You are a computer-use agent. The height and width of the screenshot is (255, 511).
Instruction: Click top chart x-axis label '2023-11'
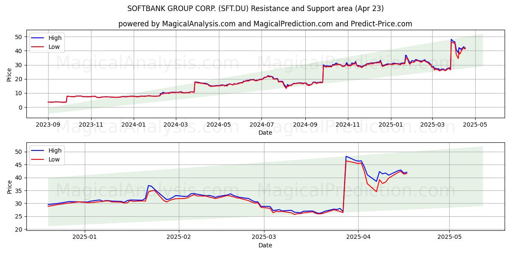point(91,125)
